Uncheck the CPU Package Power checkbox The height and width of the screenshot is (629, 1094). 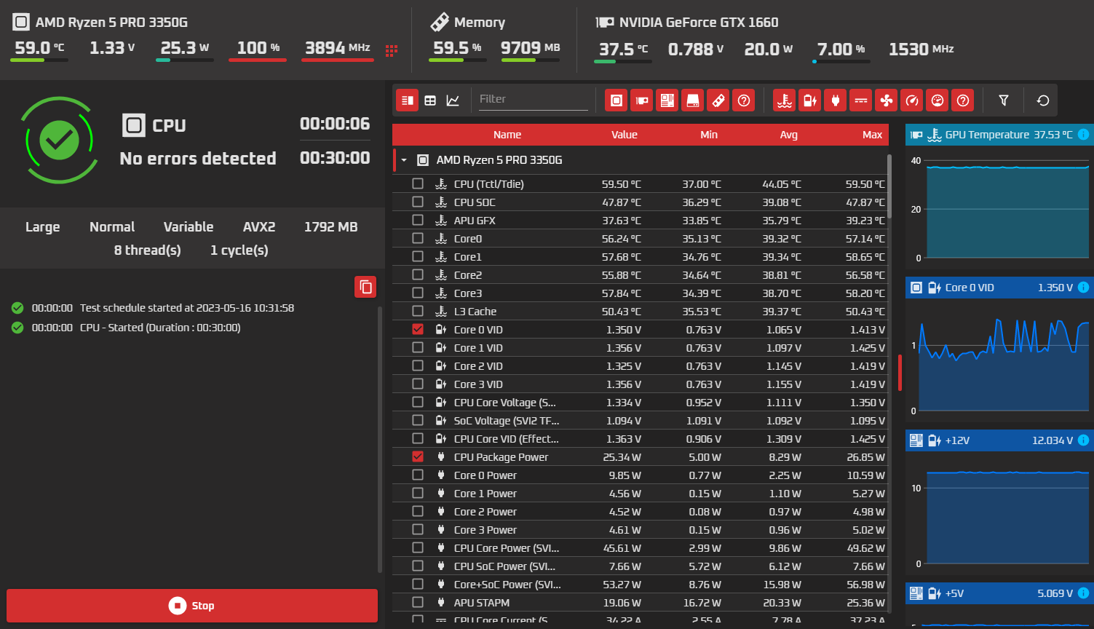(x=418, y=456)
